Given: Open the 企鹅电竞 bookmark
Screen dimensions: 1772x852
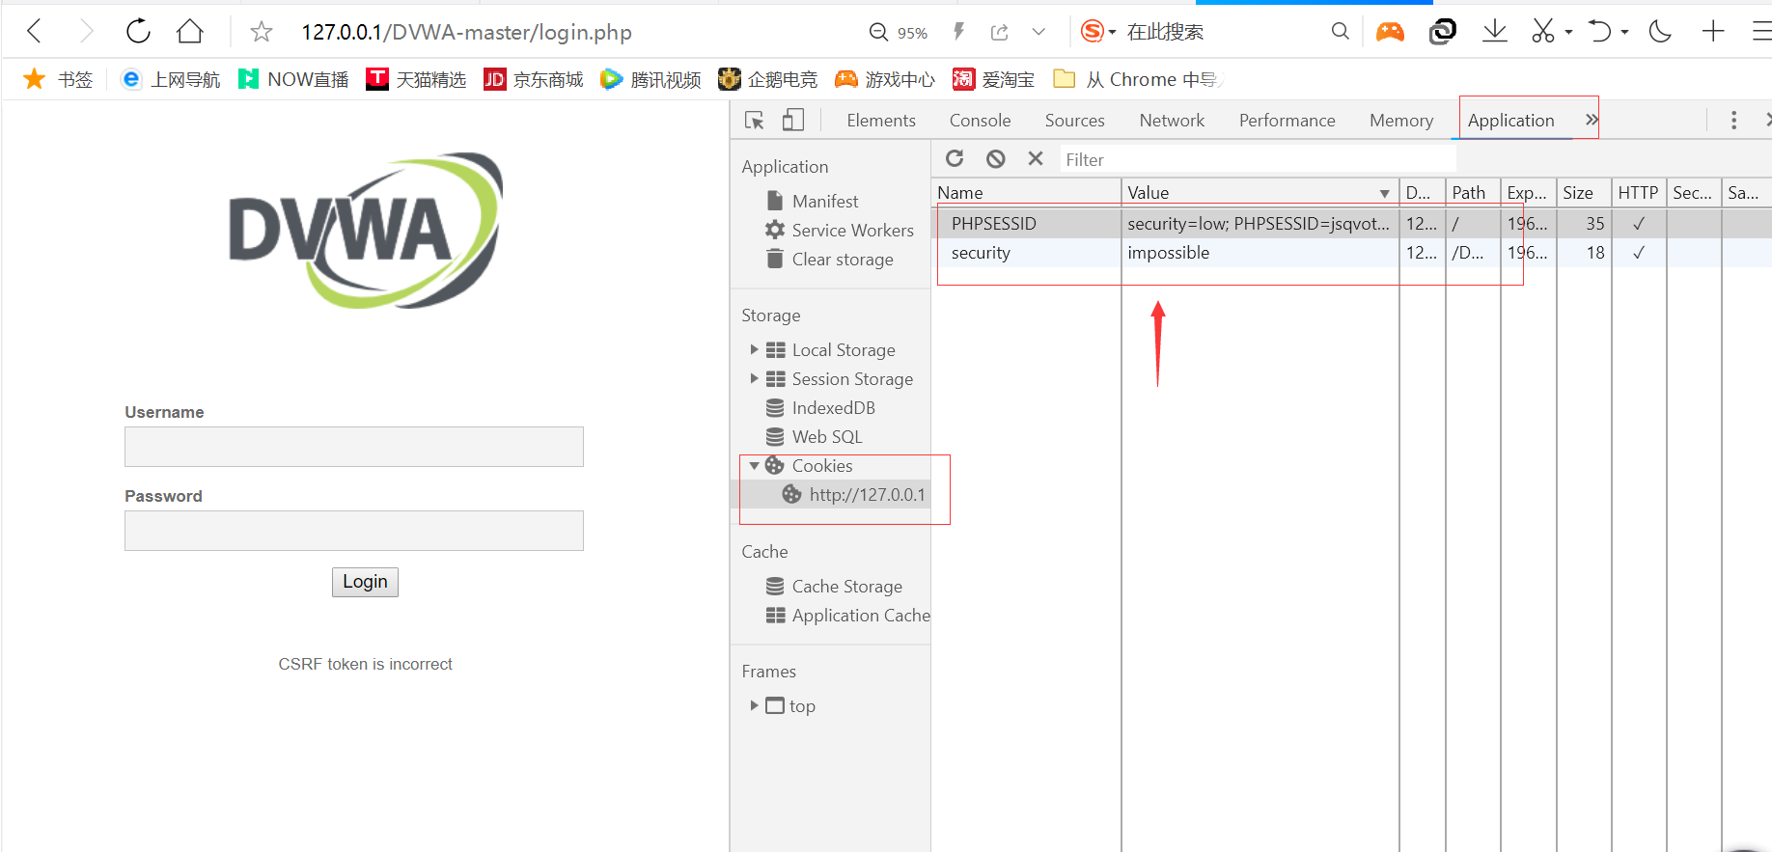Looking at the screenshot, I should click(x=768, y=79).
